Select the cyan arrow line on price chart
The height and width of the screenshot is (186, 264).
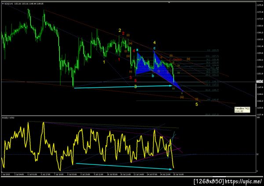[x=123, y=87]
